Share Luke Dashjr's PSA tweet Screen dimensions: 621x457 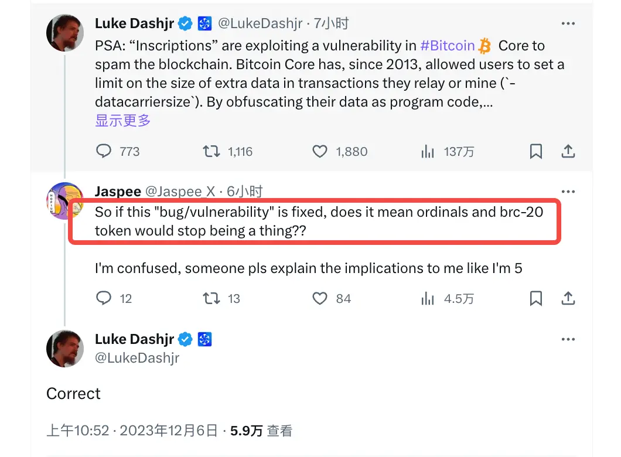click(568, 152)
